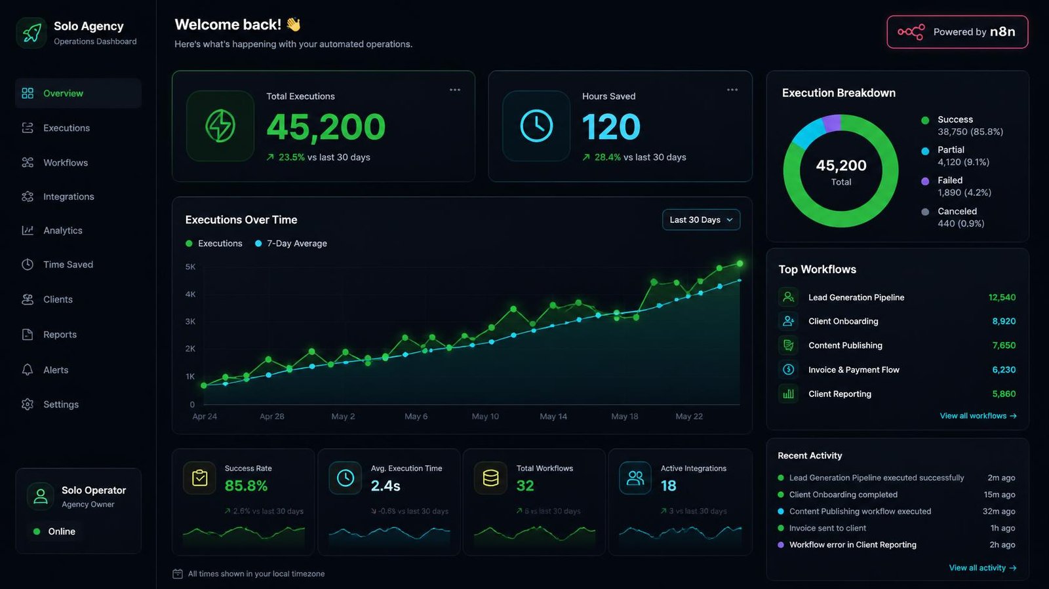This screenshot has height=589, width=1049.
Task: Click the Avg. Execution Time clock icon
Action: [x=346, y=478]
